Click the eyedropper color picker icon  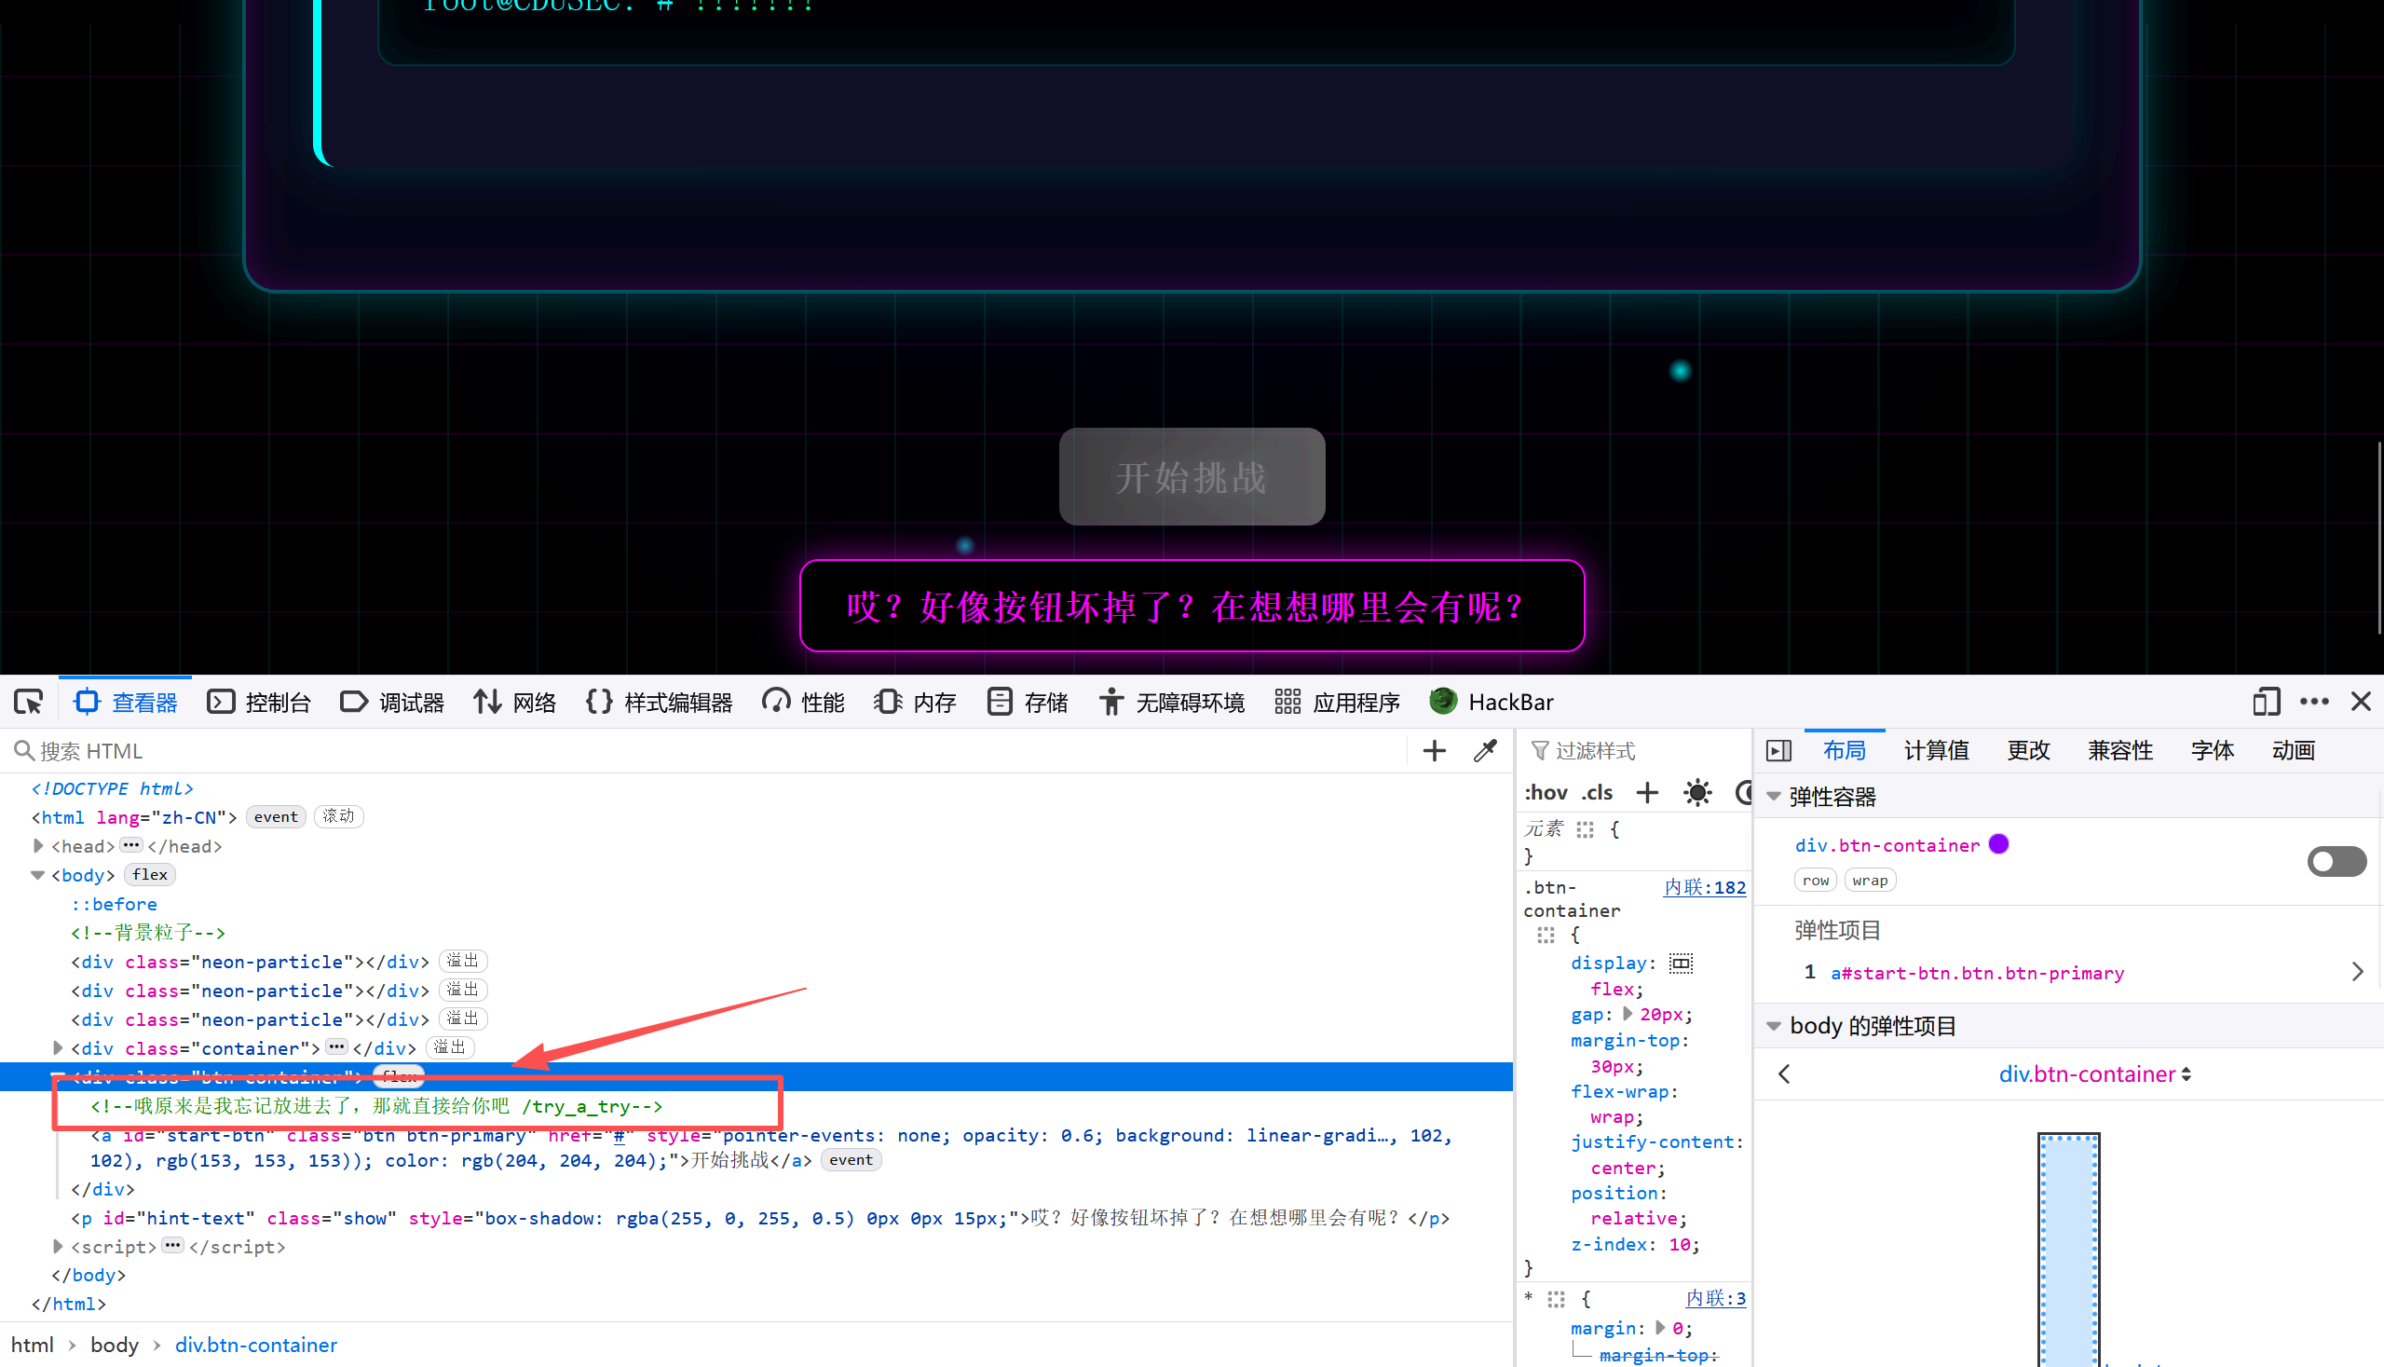1485,751
